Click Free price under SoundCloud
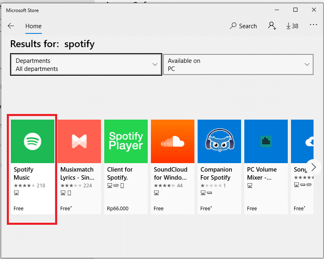 [159, 209]
